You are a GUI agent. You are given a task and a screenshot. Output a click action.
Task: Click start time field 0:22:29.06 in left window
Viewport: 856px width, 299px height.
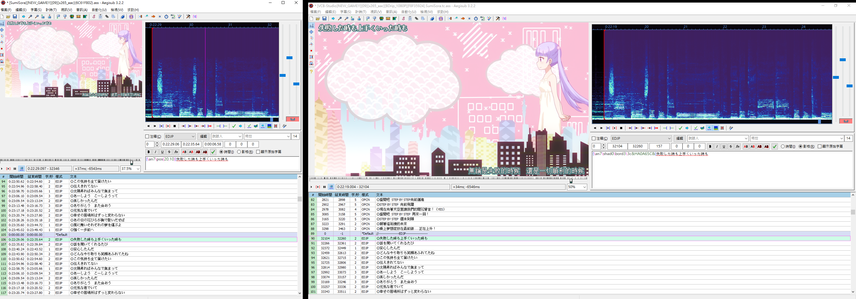(x=171, y=144)
